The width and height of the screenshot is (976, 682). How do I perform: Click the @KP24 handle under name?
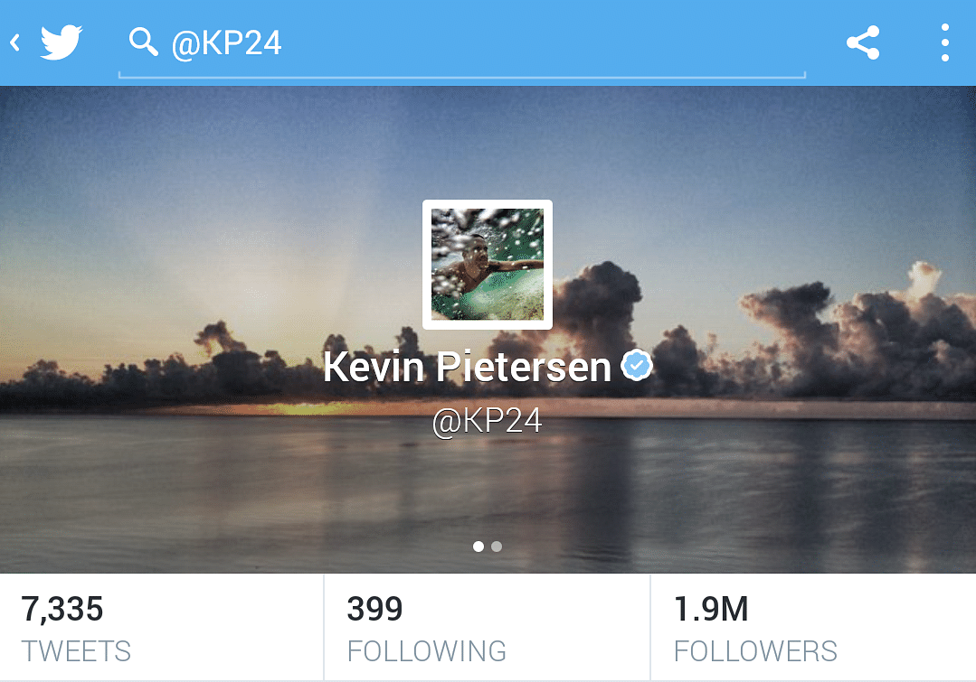click(x=487, y=421)
